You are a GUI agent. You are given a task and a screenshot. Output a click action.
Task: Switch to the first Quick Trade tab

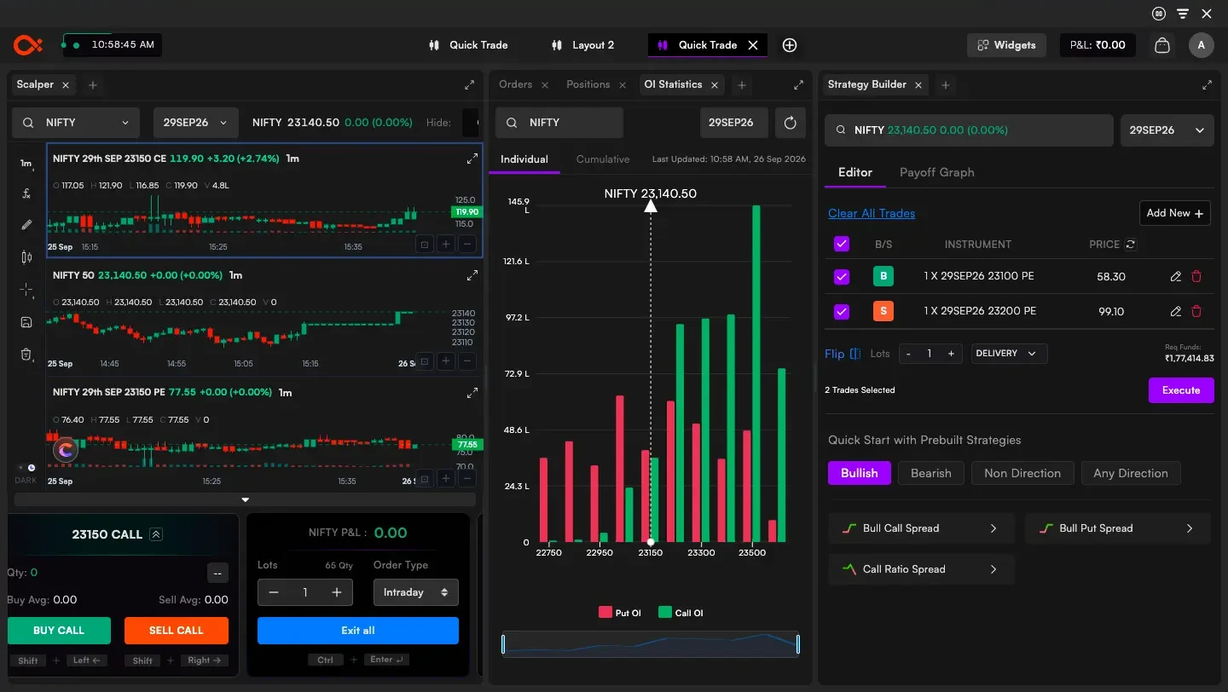(x=470, y=45)
